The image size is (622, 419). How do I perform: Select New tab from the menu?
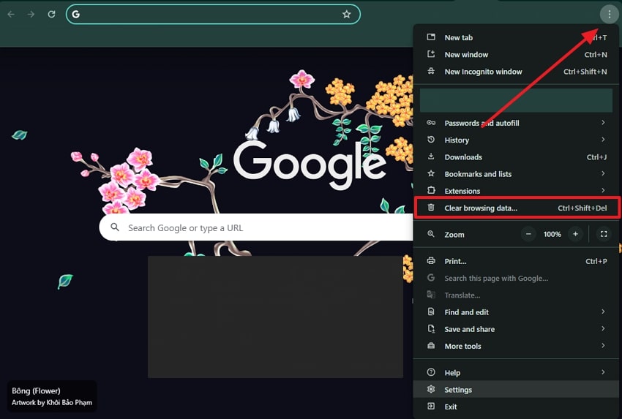click(516, 37)
